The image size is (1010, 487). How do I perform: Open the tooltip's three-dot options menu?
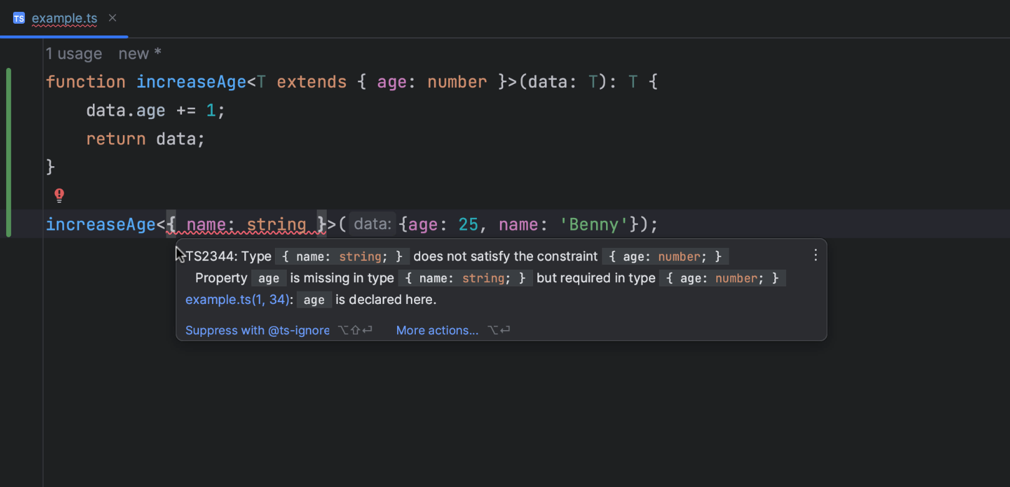[815, 255]
